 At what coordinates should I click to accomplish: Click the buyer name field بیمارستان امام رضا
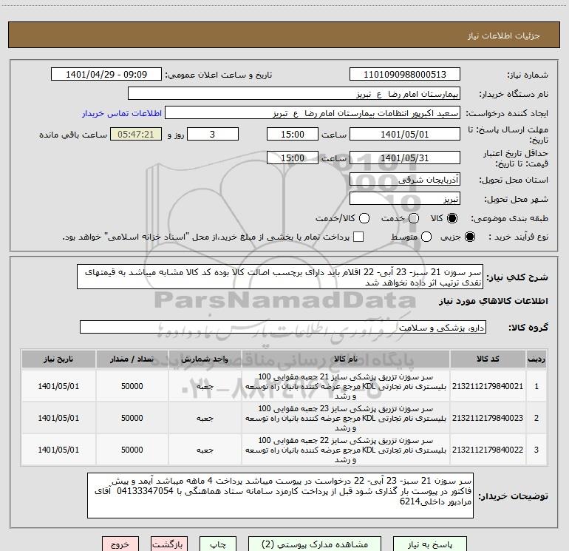(x=294, y=94)
